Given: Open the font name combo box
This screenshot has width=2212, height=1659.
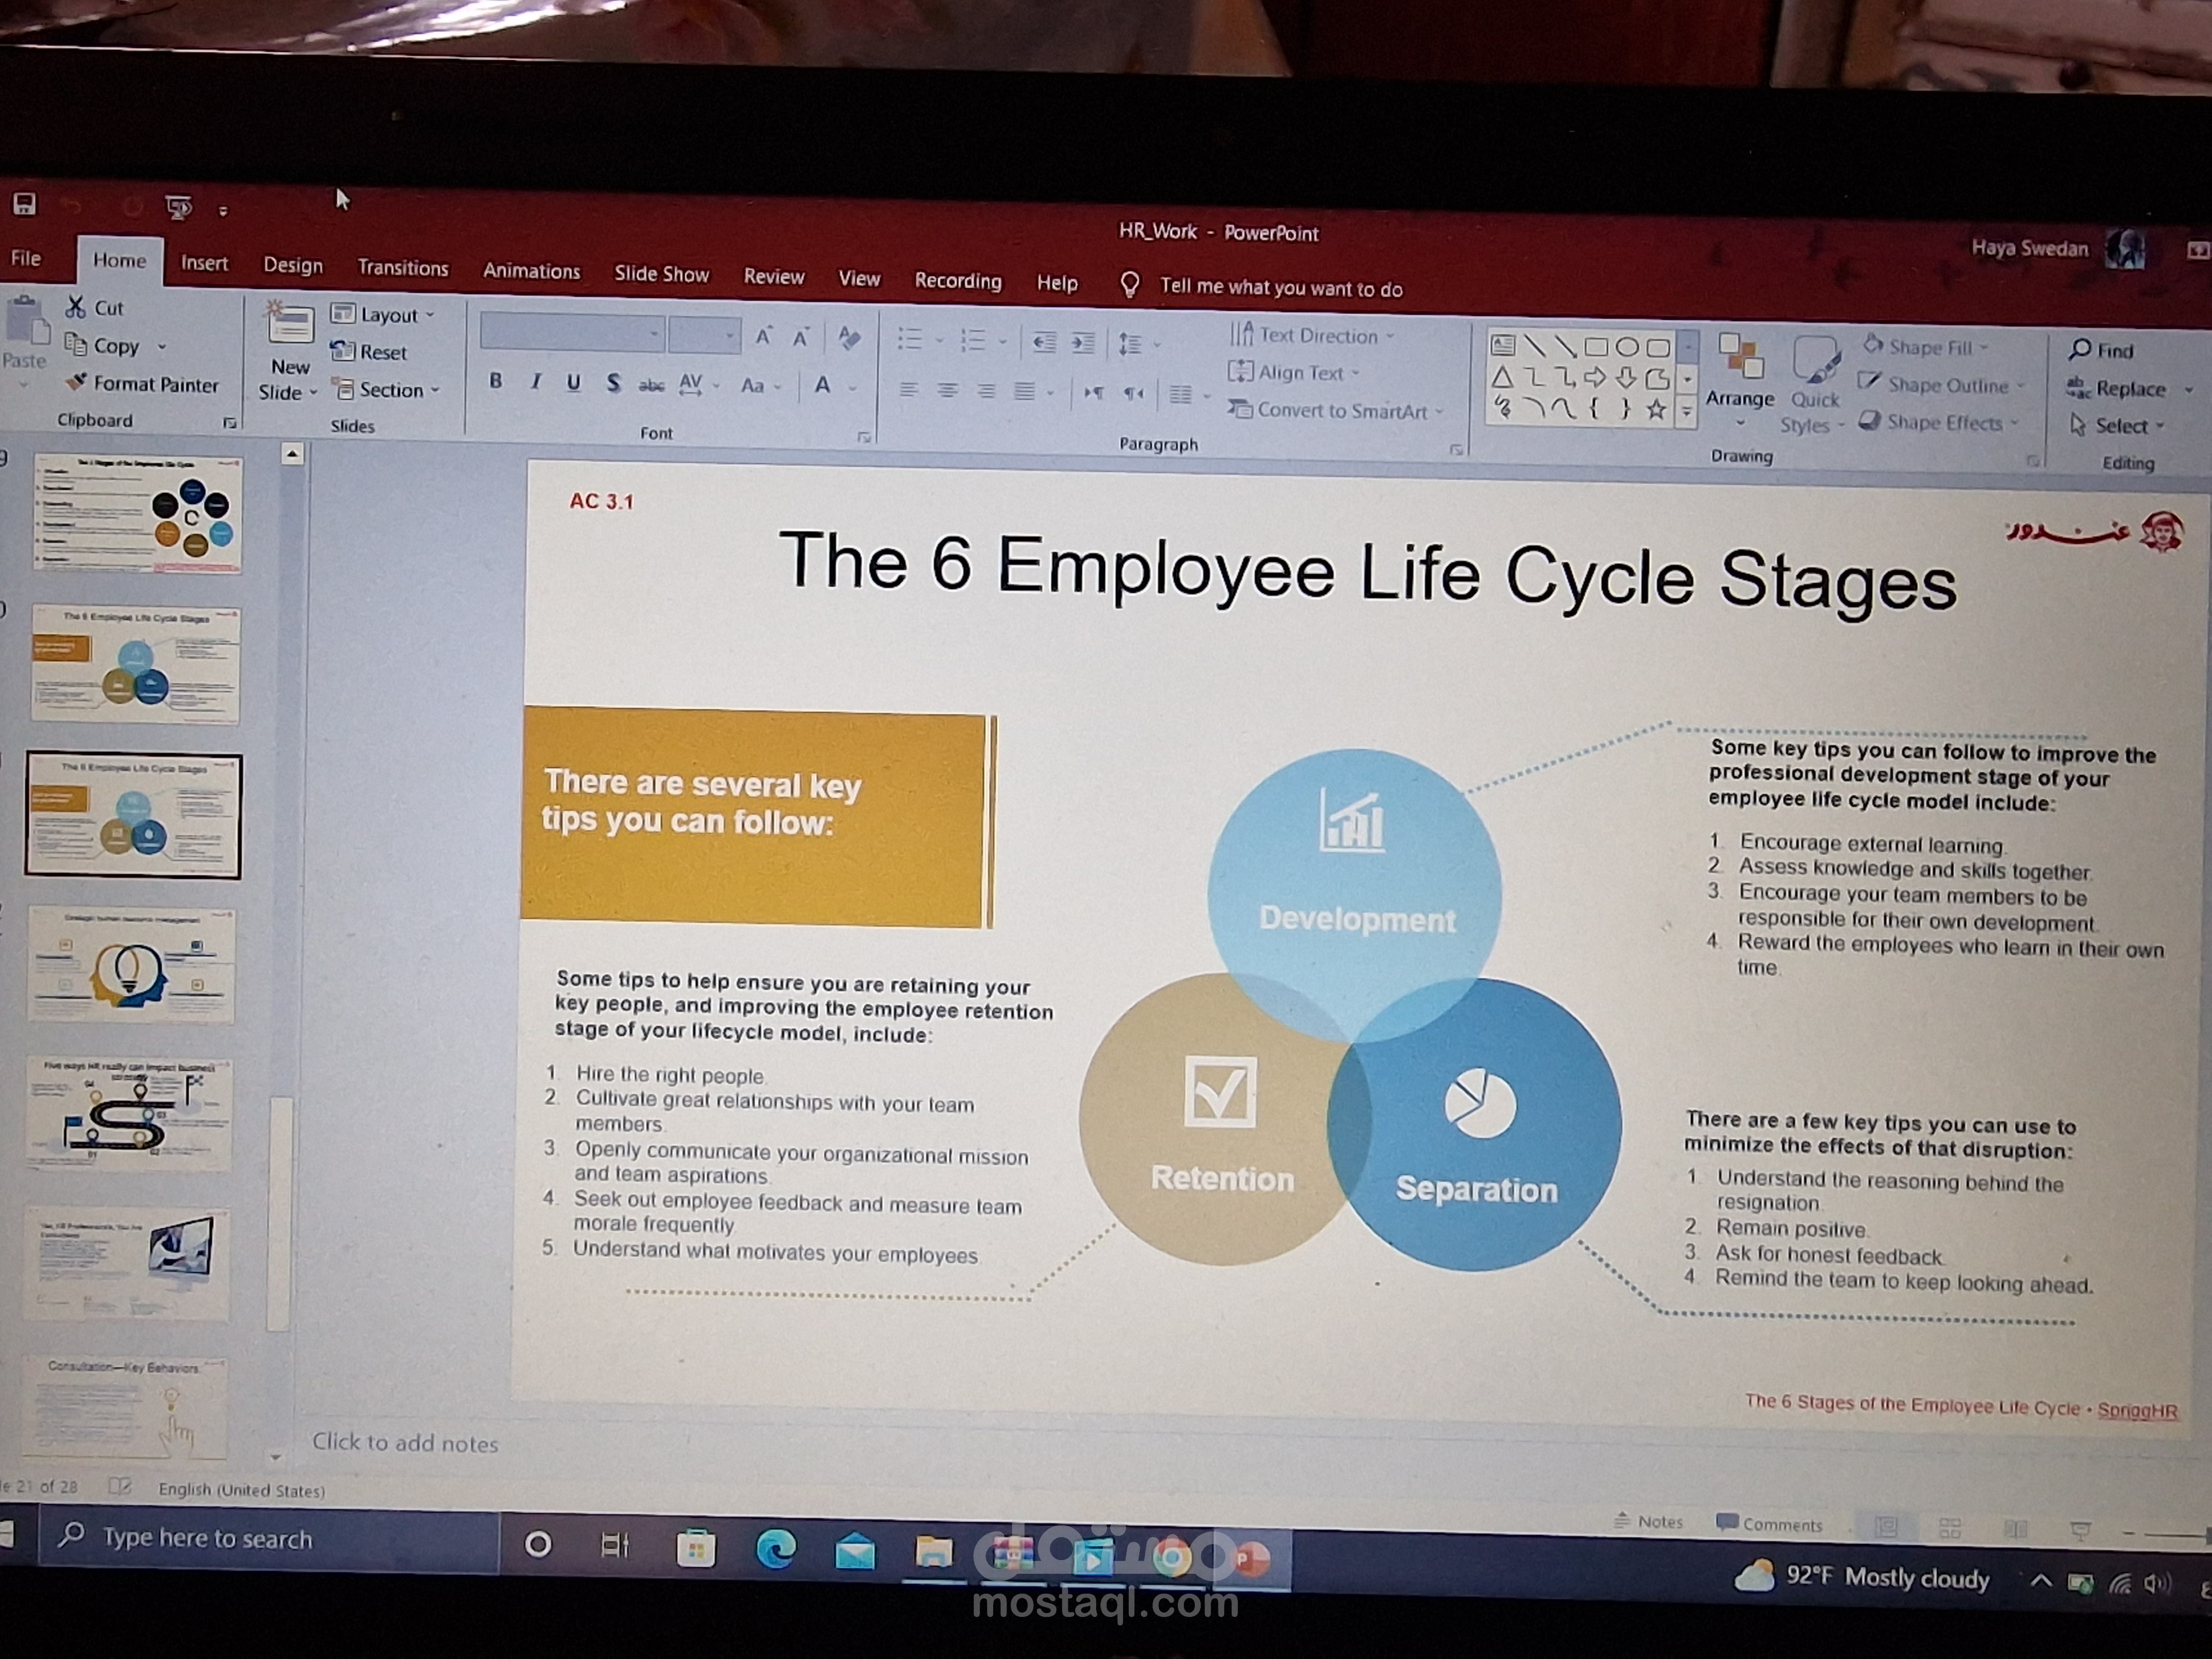Looking at the screenshot, I should [572, 334].
